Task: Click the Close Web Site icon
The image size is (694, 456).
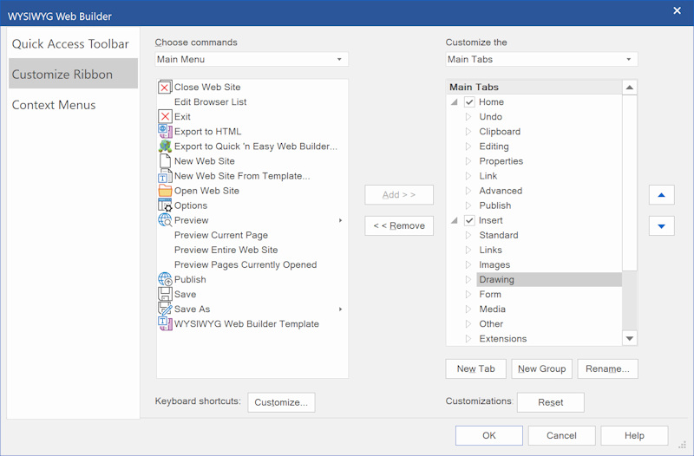Action: point(165,88)
